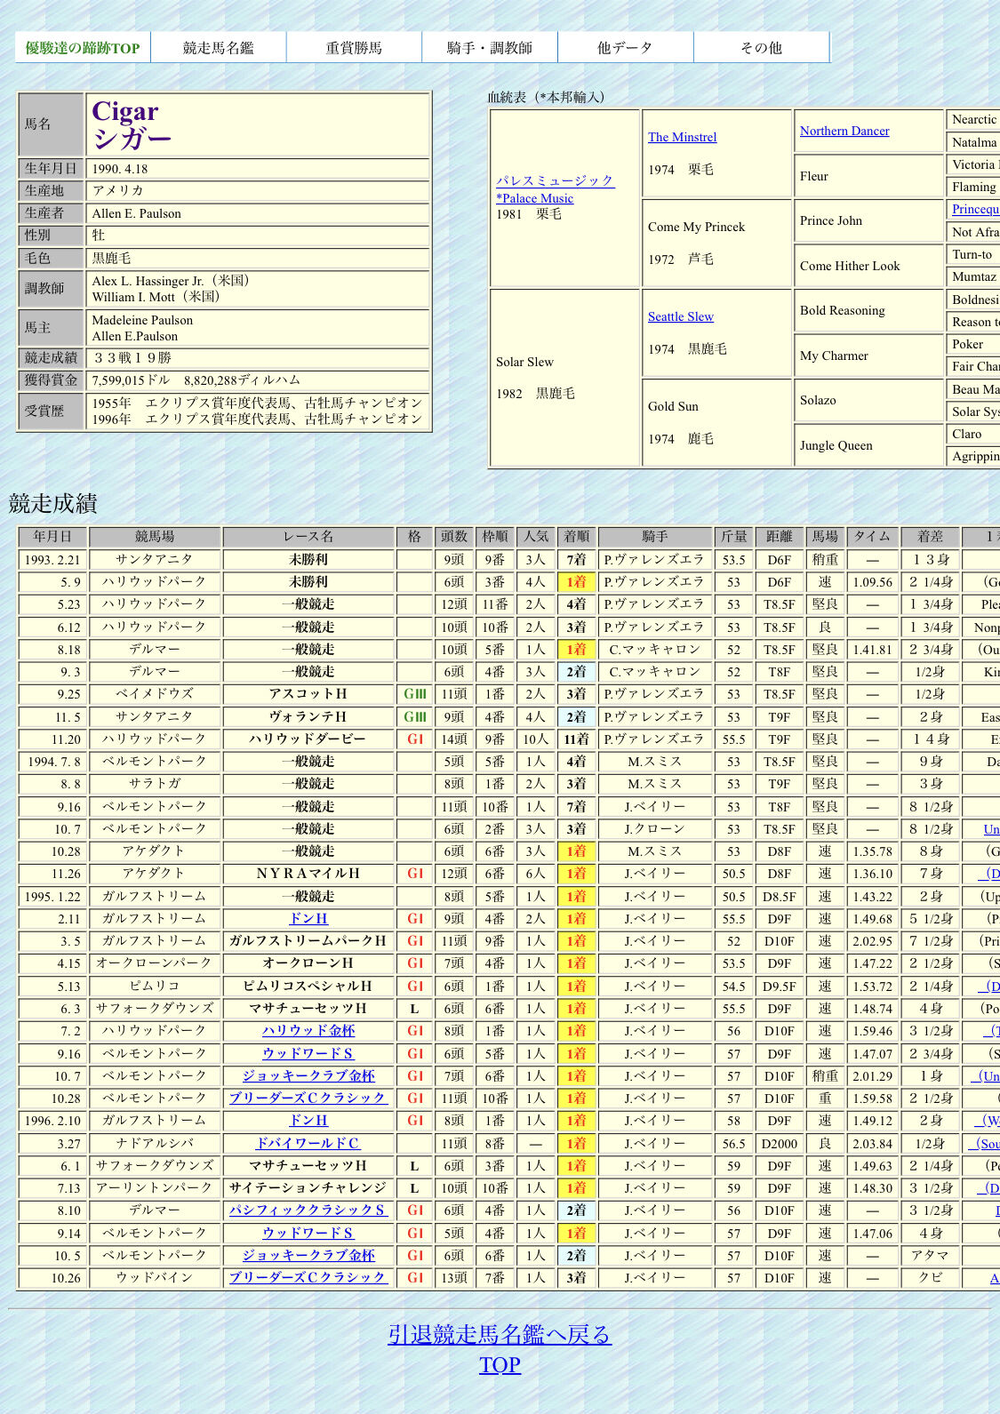Select race name ガルフストリームパークH
Image resolution: width=1000 pixels, height=1414 pixels.
pyautogui.click(x=308, y=940)
